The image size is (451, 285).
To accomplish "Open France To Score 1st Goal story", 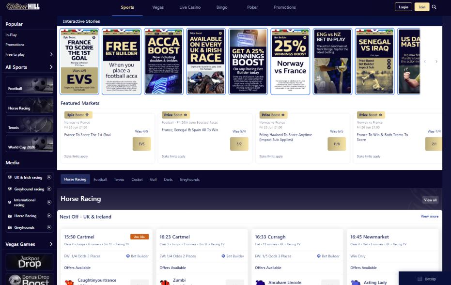I will (x=79, y=62).
